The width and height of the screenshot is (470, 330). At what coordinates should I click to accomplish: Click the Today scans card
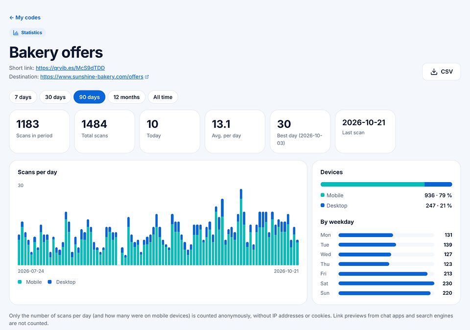[x=170, y=131]
